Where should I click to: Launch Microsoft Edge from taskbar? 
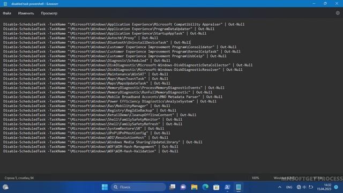(x=205, y=187)
